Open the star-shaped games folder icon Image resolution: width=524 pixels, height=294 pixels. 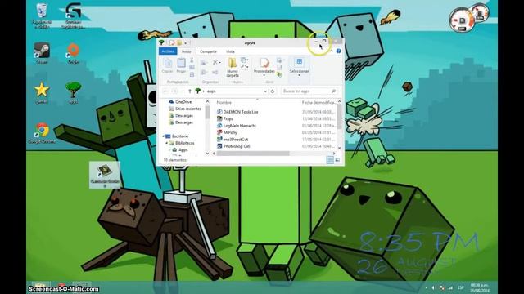point(42,92)
